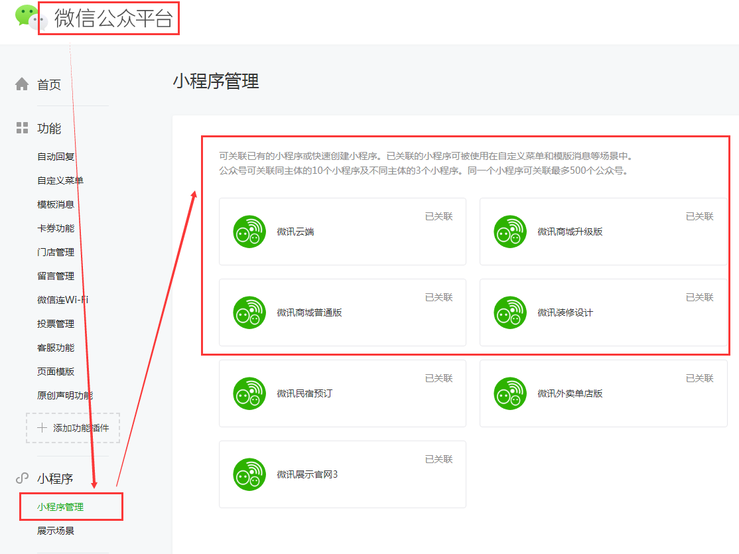Select 小程序管理 in the sidebar
The height and width of the screenshot is (554, 739).
click(60, 507)
